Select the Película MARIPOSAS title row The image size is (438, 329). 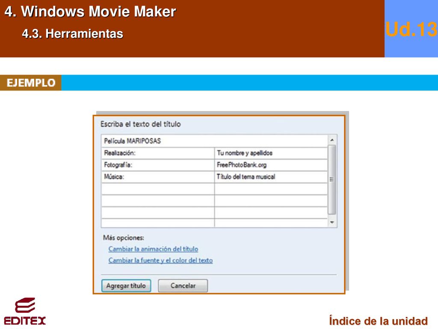pyautogui.click(x=214, y=141)
